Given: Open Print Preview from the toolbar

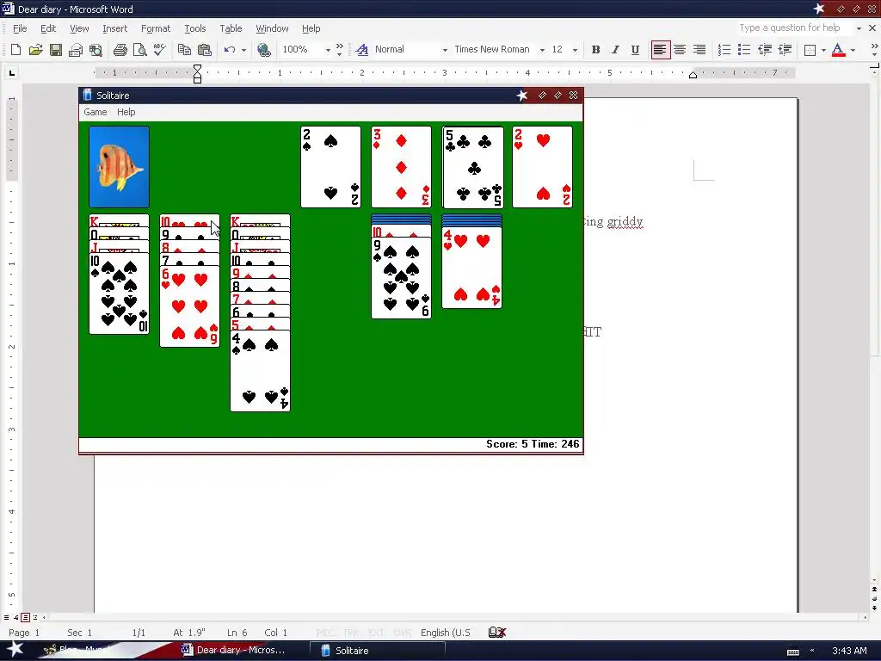Looking at the screenshot, I should click(x=139, y=50).
